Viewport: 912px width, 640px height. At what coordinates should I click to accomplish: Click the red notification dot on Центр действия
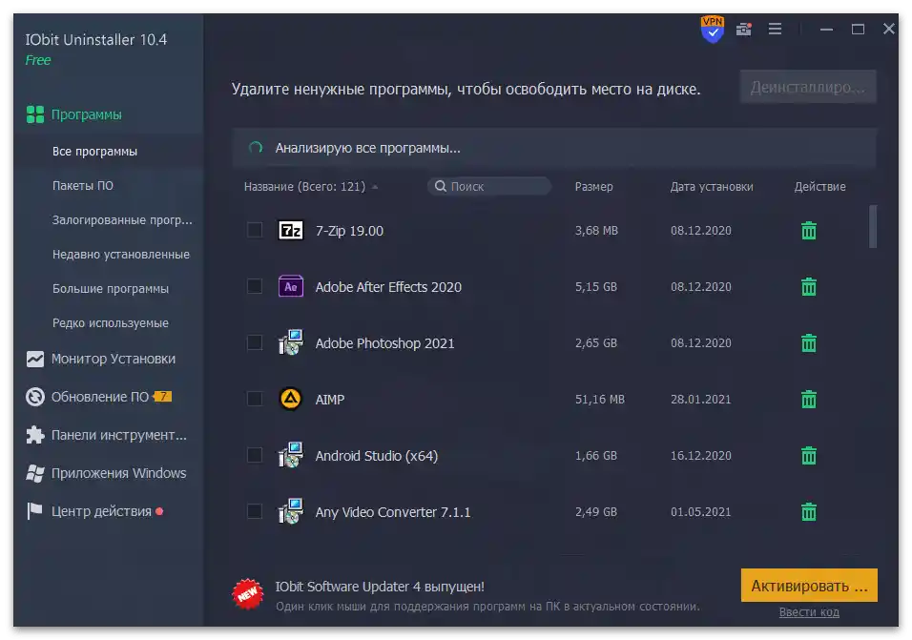(159, 511)
